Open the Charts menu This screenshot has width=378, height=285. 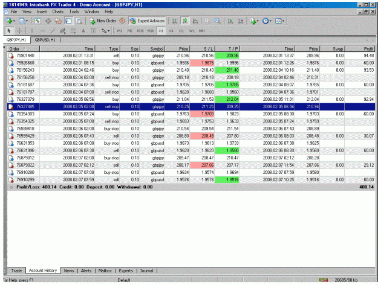[x=58, y=11]
